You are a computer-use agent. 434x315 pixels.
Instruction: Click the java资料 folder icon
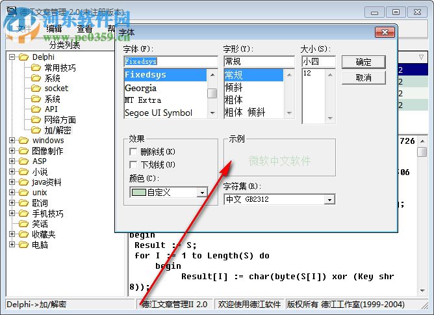pos(24,182)
